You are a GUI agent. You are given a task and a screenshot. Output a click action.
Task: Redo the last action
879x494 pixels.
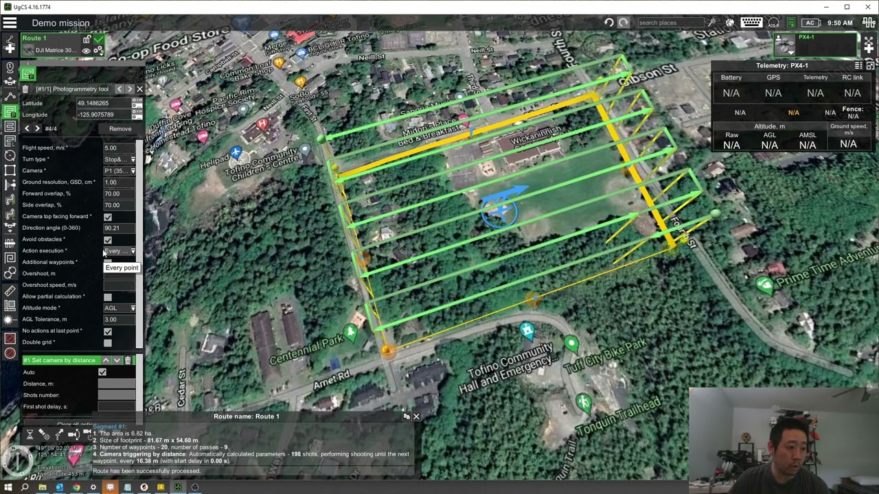click(624, 23)
